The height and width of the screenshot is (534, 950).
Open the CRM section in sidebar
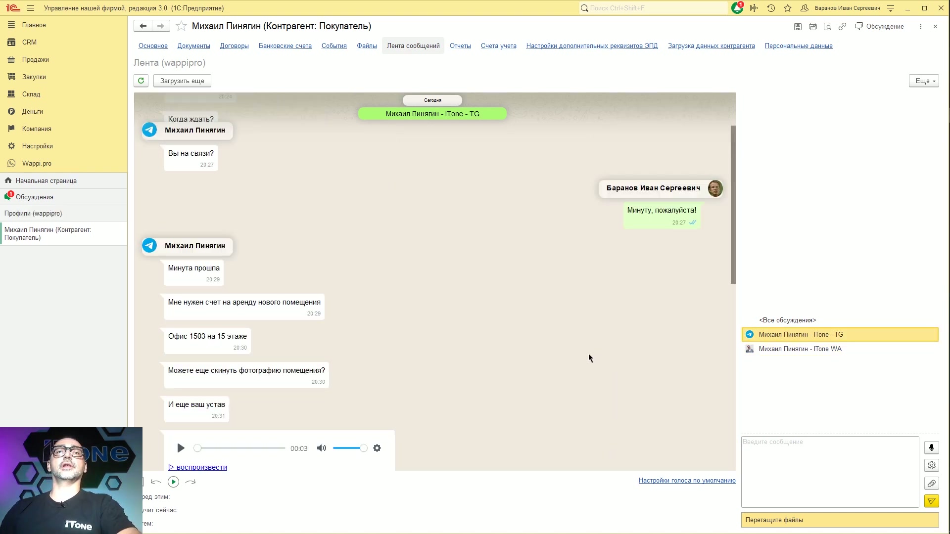coord(29,42)
